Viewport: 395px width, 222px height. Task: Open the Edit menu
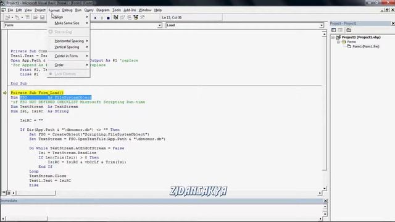pyautogui.click(x=19, y=10)
